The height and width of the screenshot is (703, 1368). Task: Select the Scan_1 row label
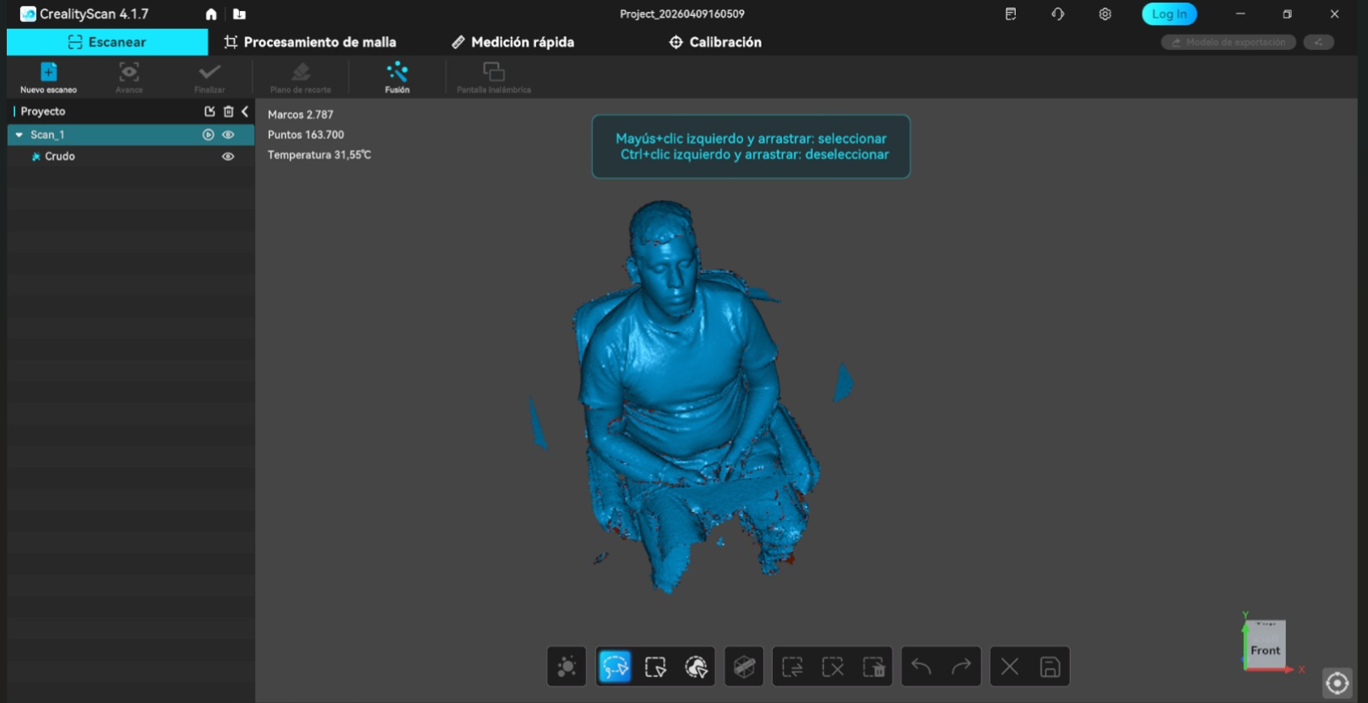point(47,135)
